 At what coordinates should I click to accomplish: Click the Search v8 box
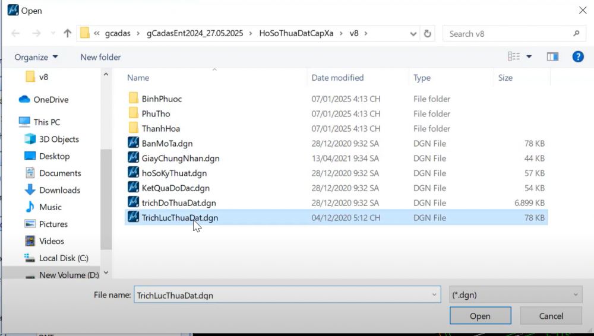(508, 34)
